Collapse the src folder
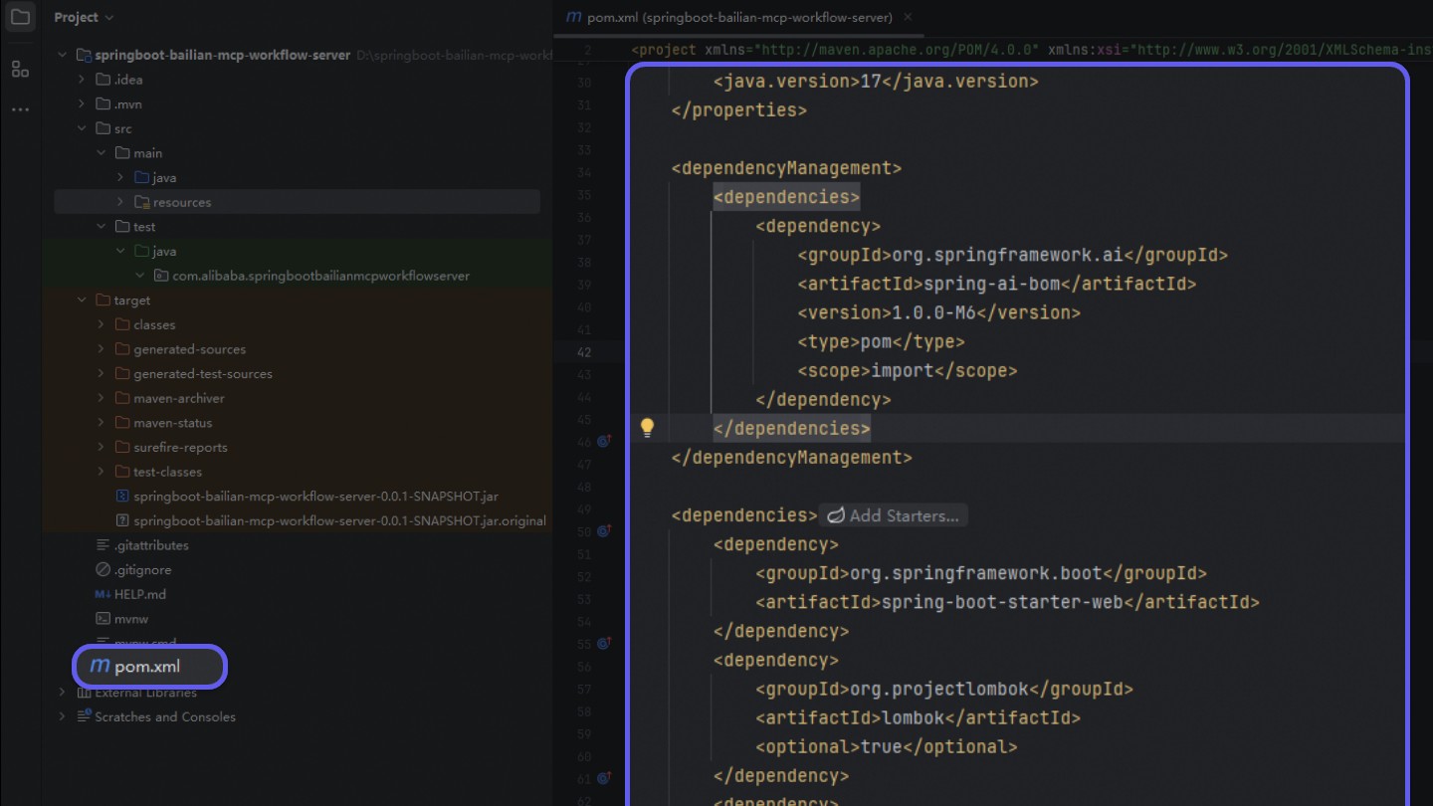Image resolution: width=1433 pixels, height=806 pixels. [x=83, y=128]
